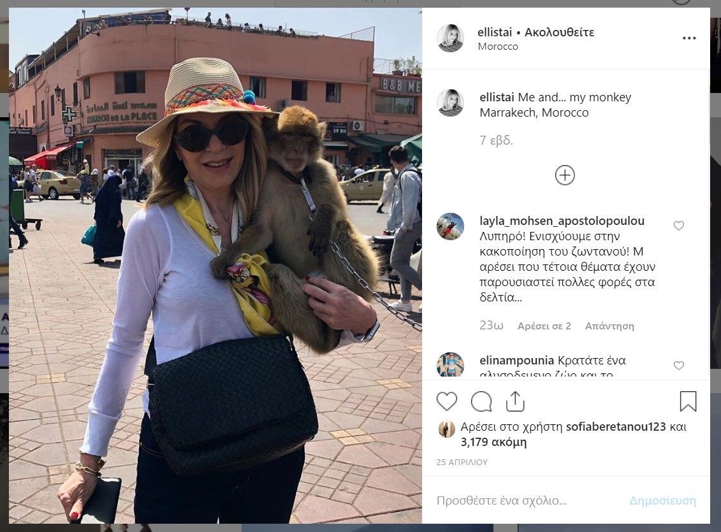Share the post via share icon
This screenshot has height=532, width=721.
coord(515,401)
